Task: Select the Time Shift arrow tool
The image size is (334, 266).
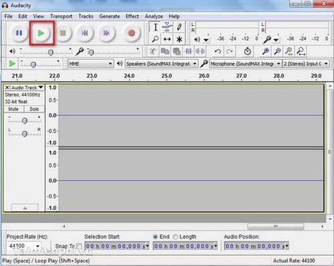Action: coord(167,39)
